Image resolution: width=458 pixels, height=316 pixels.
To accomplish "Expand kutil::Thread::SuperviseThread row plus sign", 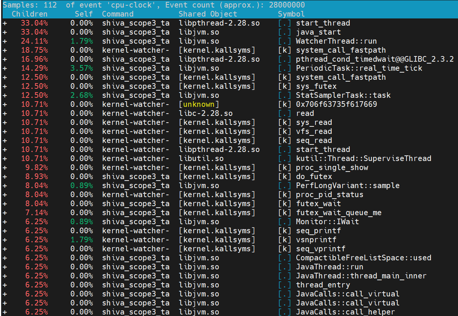I will coord(5,159).
